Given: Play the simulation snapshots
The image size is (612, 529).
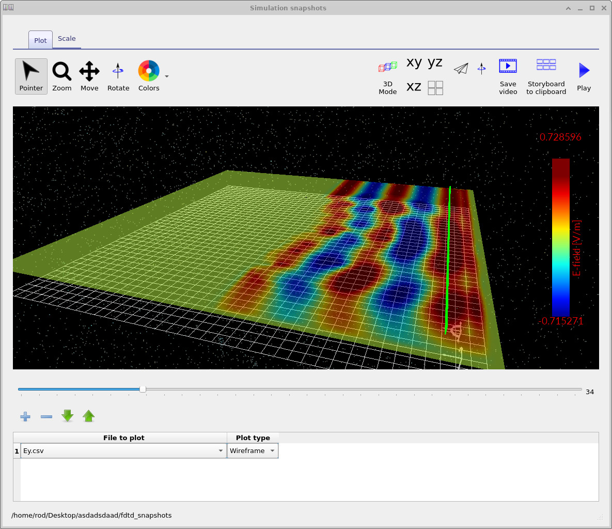Looking at the screenshot, I should click(584, 77).
